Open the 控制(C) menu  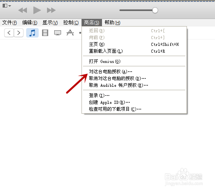coord(71,23)
